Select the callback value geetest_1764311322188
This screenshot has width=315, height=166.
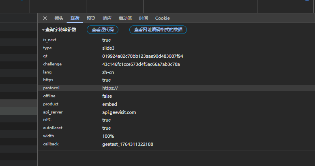[x=127, y=144]
